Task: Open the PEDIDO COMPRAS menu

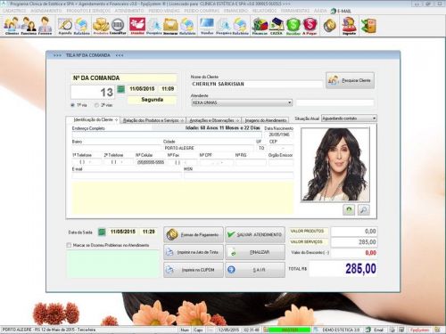Action: pos(202,11)
